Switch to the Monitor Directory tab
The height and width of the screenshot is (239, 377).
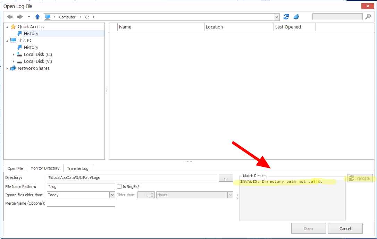[x=45, y=168]
